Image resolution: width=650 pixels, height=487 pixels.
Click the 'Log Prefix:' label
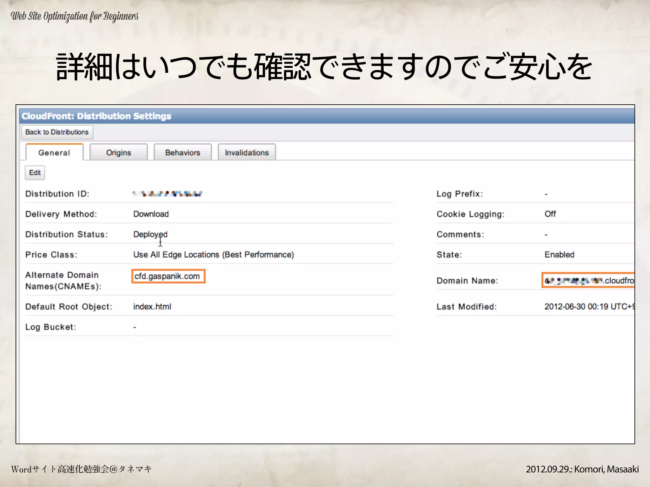pyautogui.click(x=460, y=194)
